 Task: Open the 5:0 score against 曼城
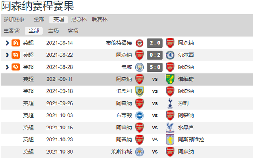pos(155,67)
